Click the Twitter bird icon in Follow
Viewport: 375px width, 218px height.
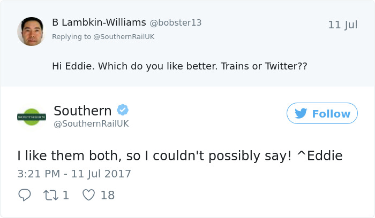[x=301, y=114]
